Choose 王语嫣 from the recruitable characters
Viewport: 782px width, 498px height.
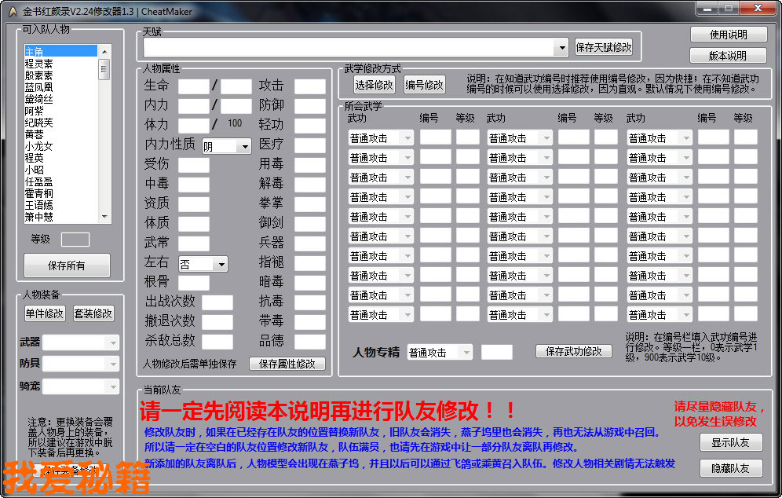(39, 205)
